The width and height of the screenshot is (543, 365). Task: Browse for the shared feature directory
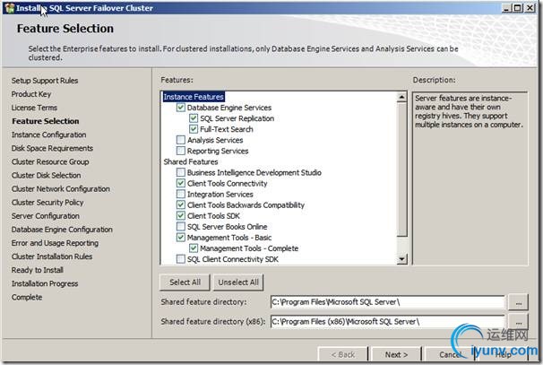519,302
